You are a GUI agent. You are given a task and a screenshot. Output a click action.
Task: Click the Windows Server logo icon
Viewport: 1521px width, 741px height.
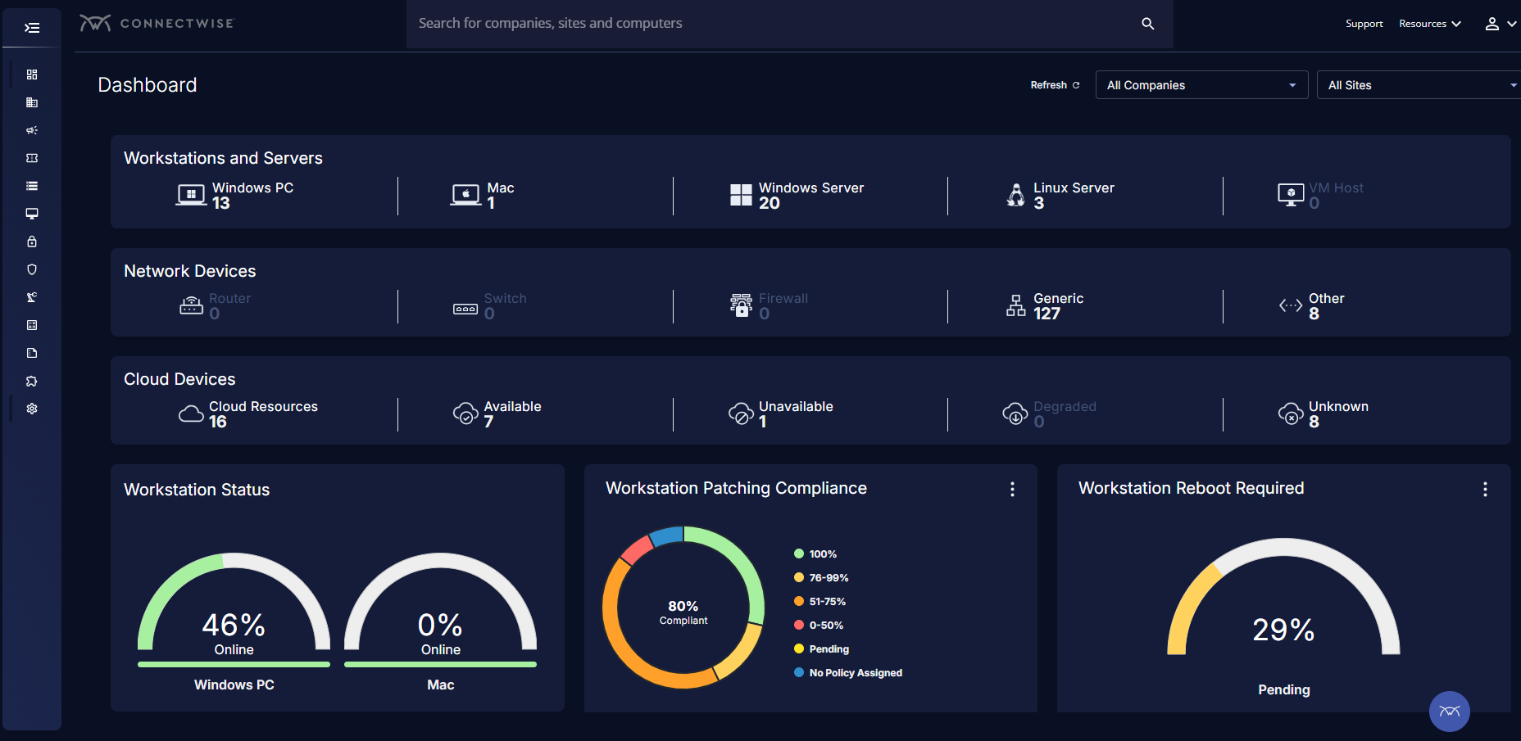coord(741,195)
